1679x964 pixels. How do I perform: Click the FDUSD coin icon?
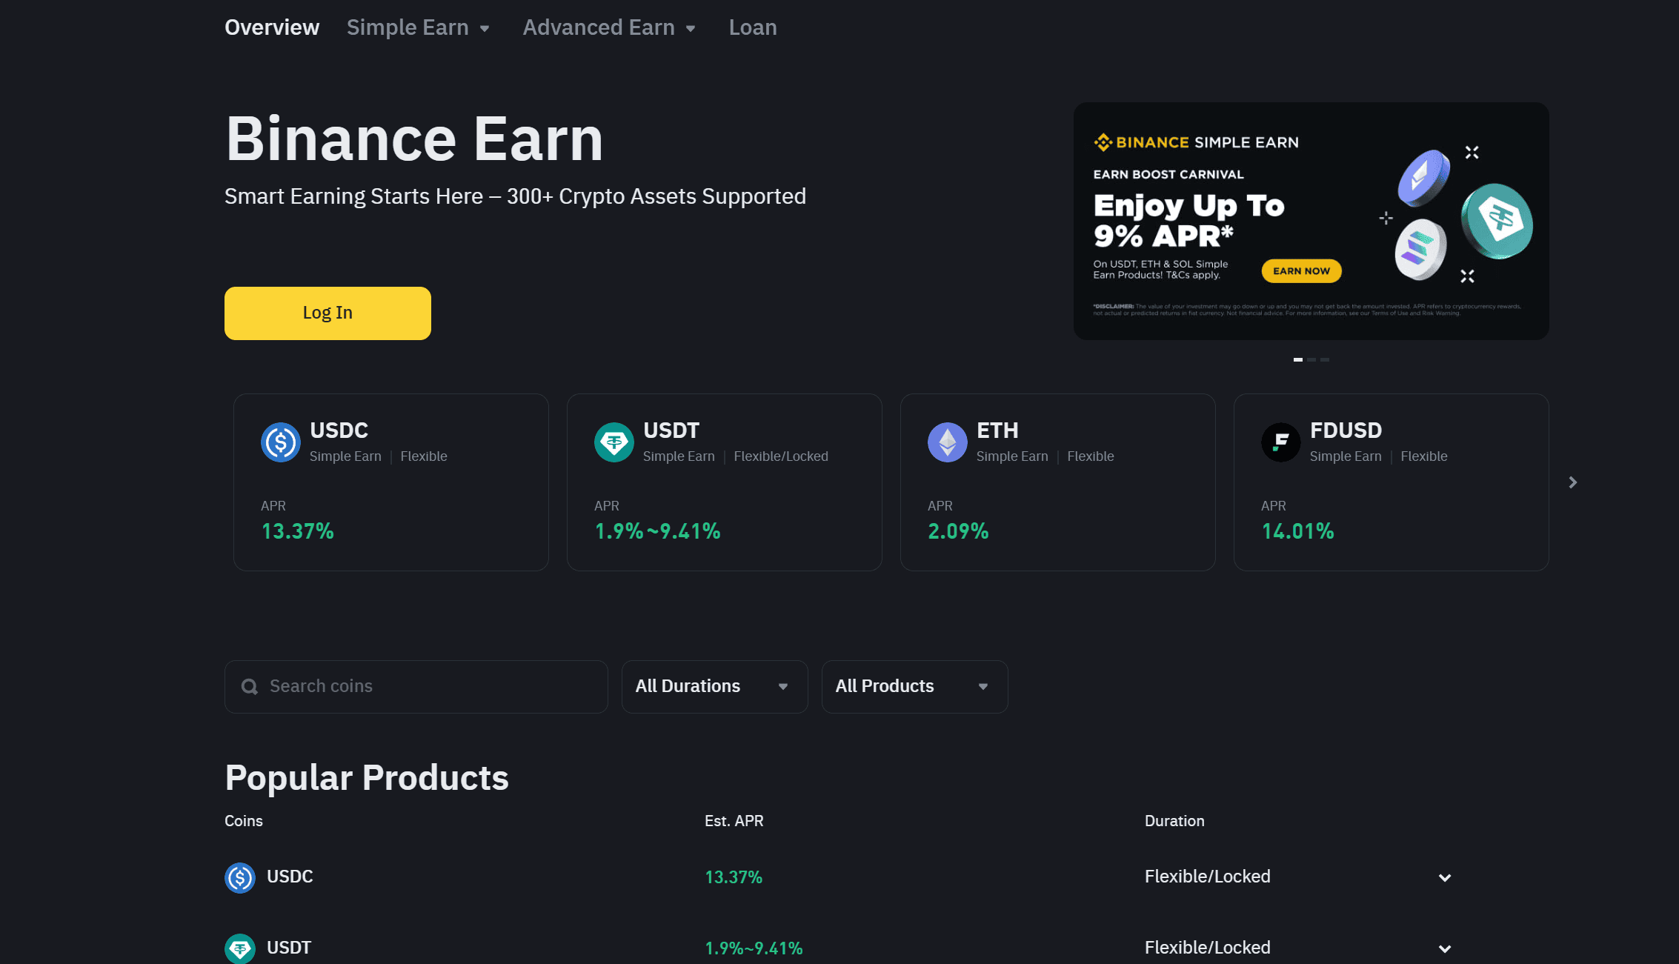click(1280, 442)
